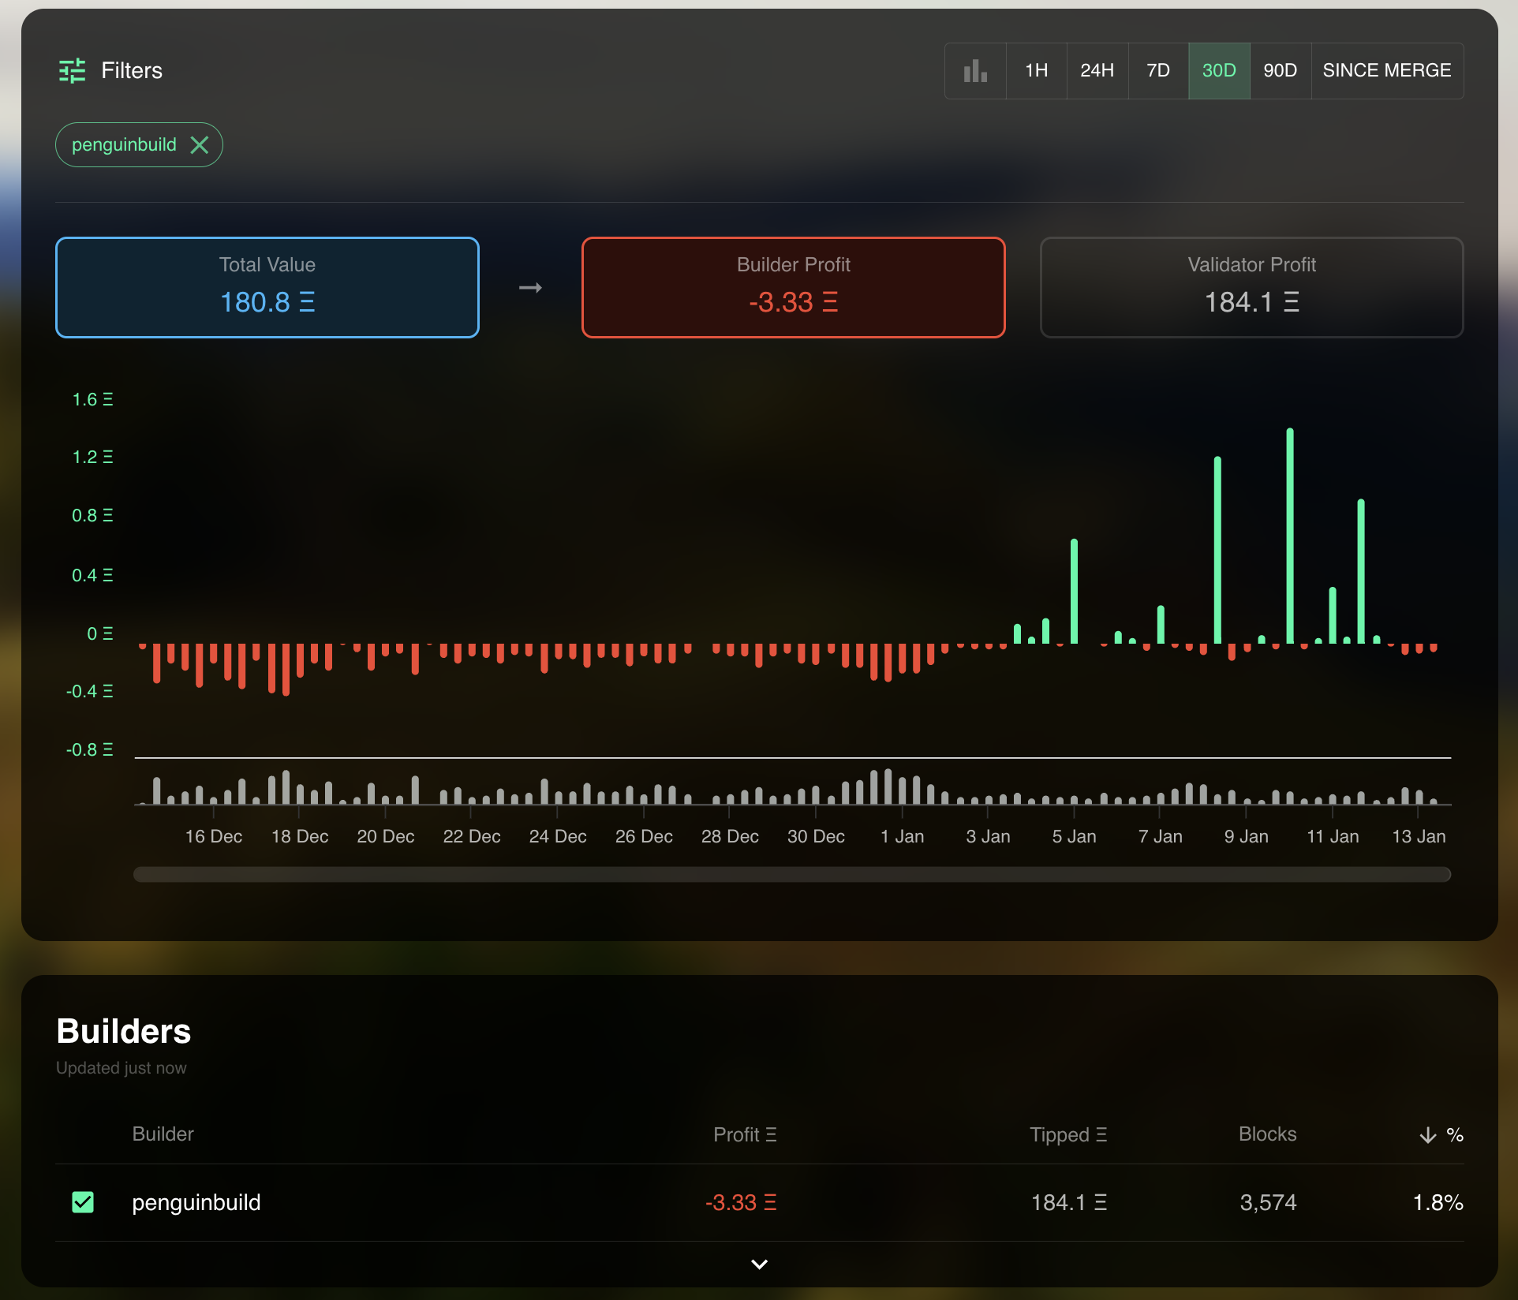This screenshot has width=1518, height=1300.
Task: Toggle the Validator Profit card
Action: [x=1251, y=288]
